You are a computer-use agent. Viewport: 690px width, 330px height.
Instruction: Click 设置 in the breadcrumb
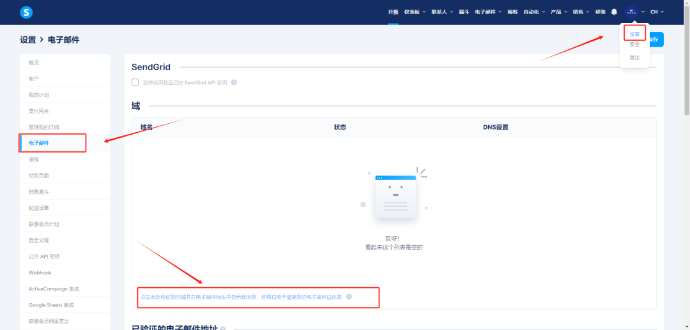point(27,40)
